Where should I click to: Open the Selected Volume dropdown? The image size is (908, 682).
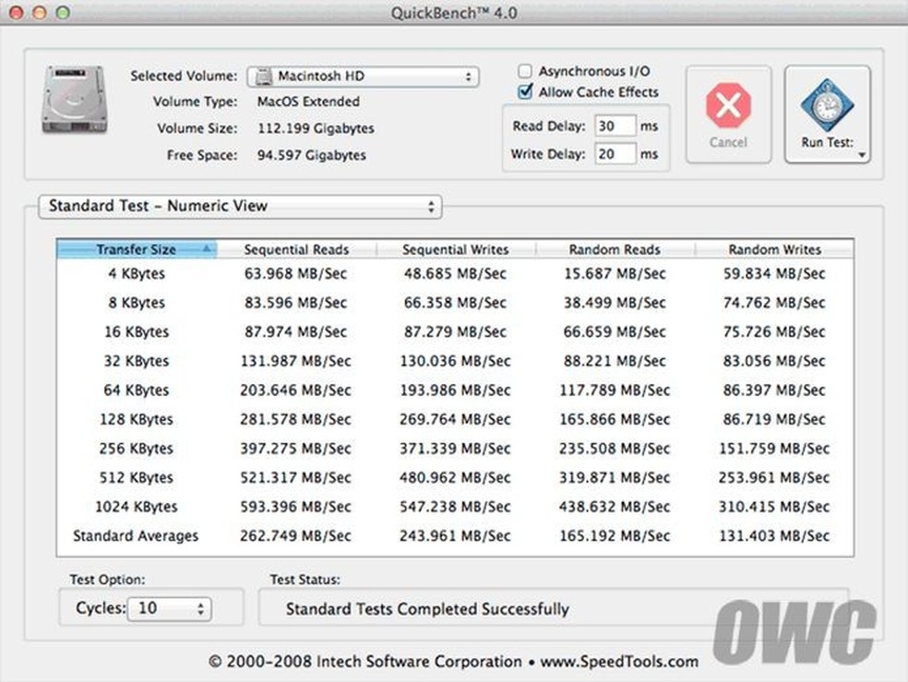[x=364, y=77]
